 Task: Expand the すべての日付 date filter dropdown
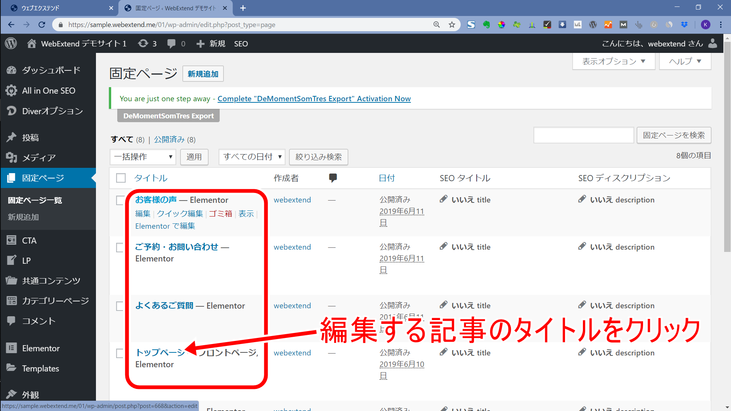252,157
